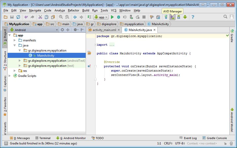Open 6: Android Monitor button
237x148 pixels.
(x=71, y=138)
